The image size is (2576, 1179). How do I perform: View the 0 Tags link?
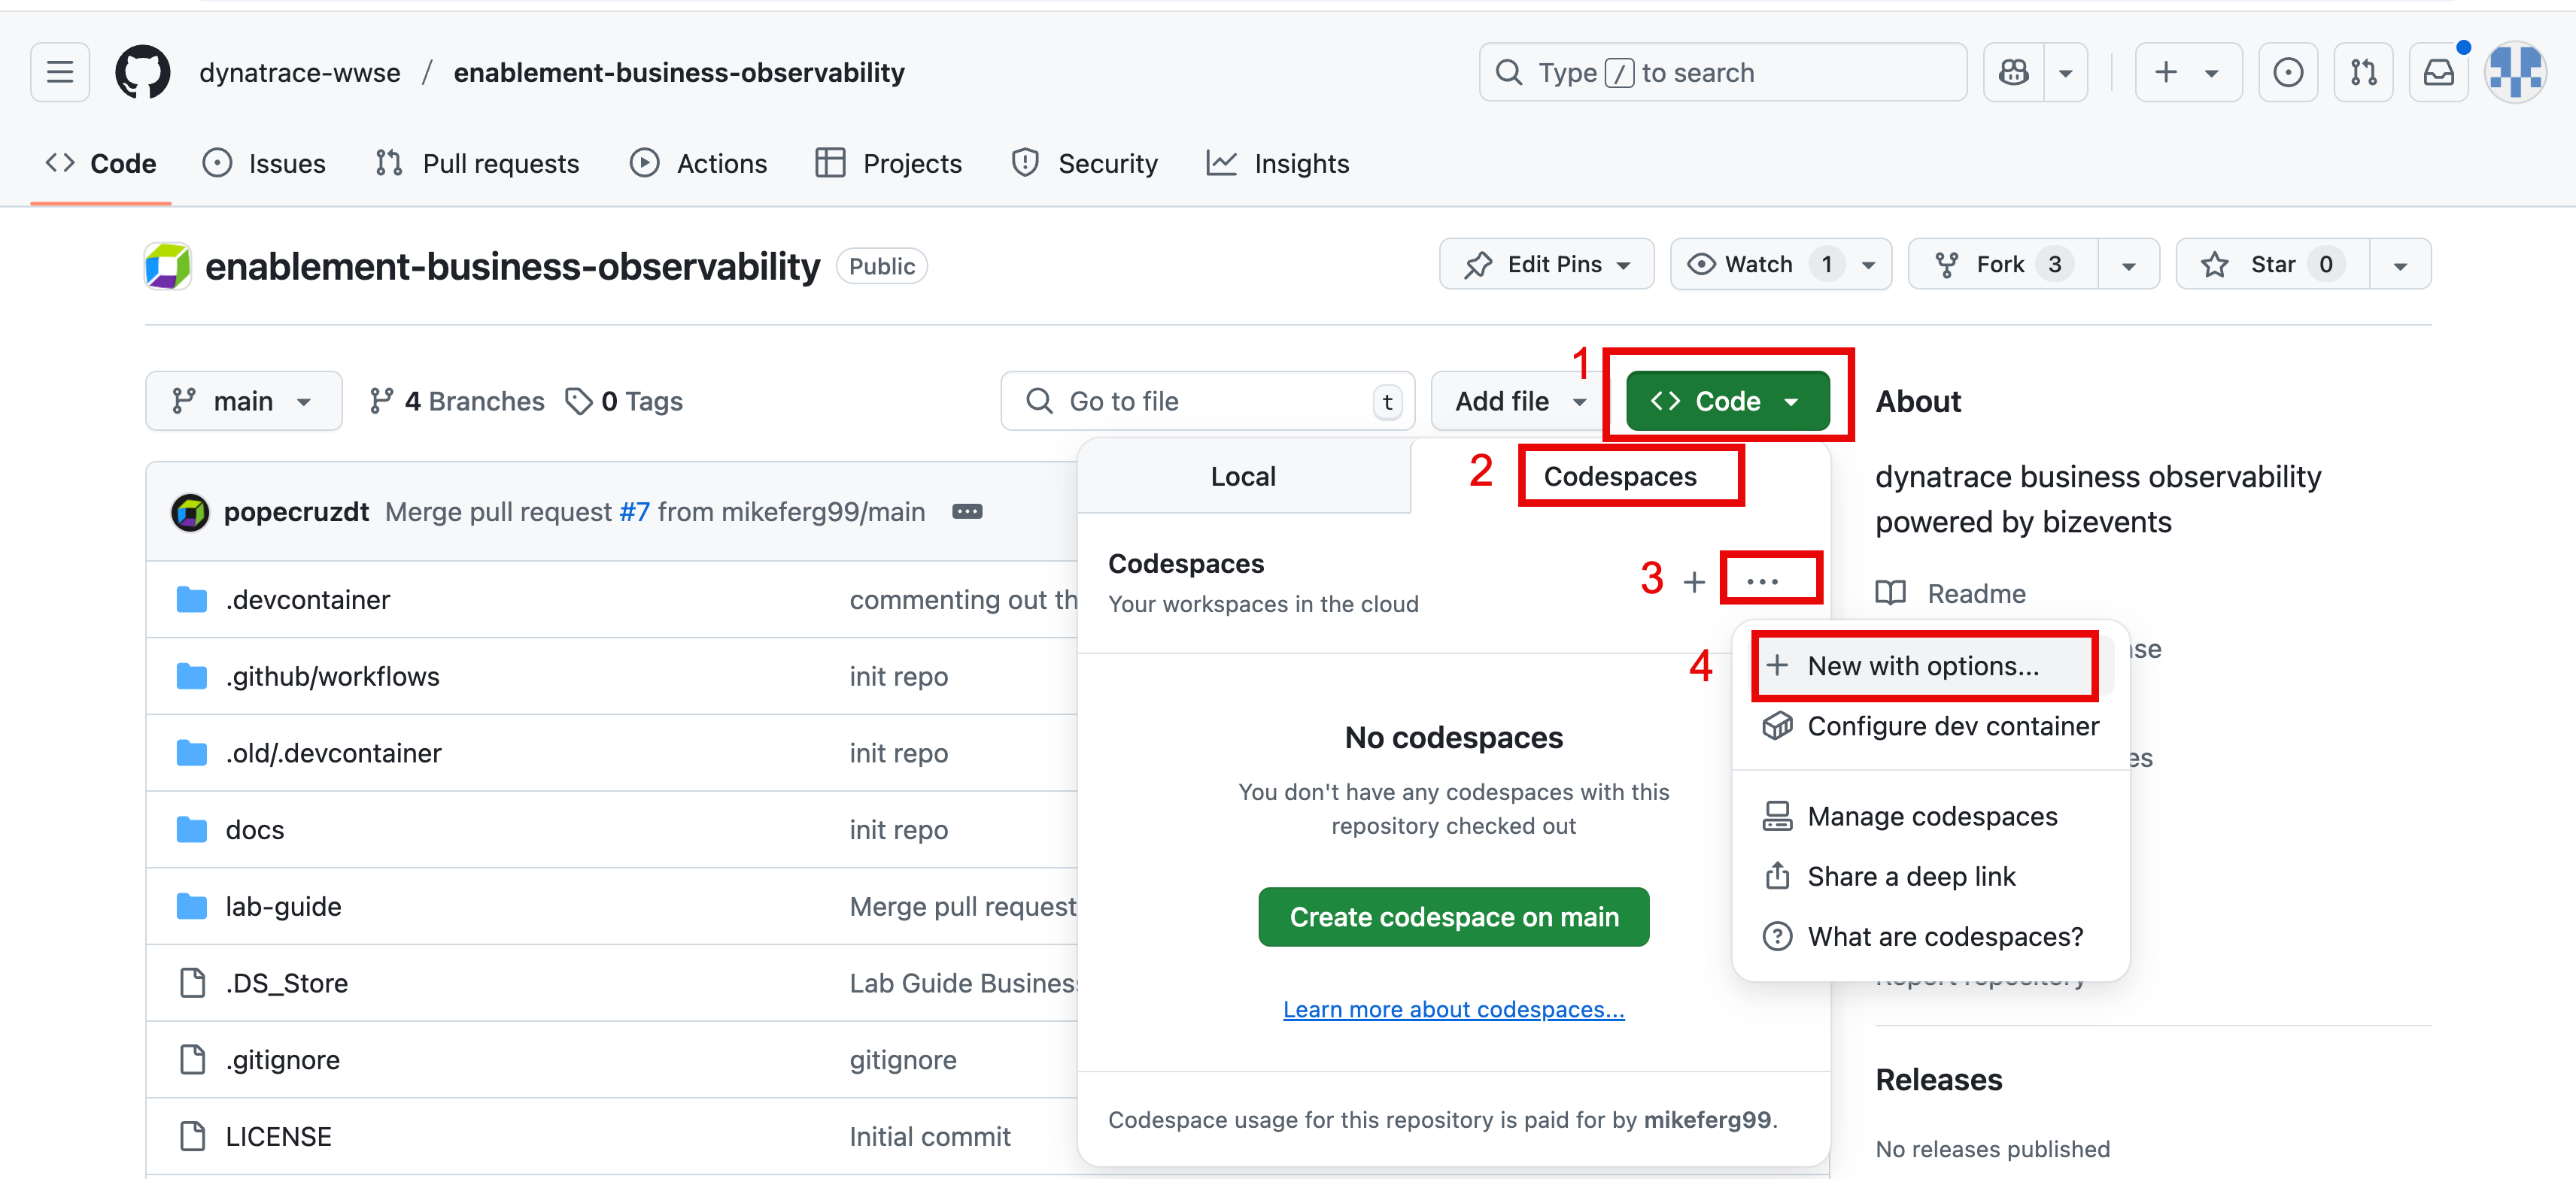coord(624,401)
